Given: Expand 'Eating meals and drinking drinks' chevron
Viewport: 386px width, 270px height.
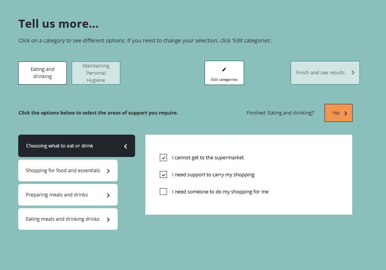Looking at the screenshot, I should pos(108,220).
